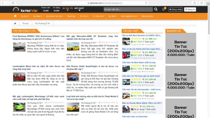210x118 pixels.
Task: Open the green Murcielago LP-640 thumbnail
Action: click(x=19, y=107)
